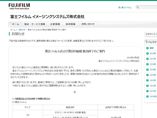Viewport: 157px width, 118px height.
Task: Click the green icon beside 富士フイルム at top
Action: click(119, 7)
